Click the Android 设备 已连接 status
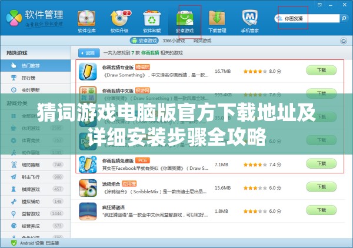This screenshot has height=248, width=353. point(39,243)
